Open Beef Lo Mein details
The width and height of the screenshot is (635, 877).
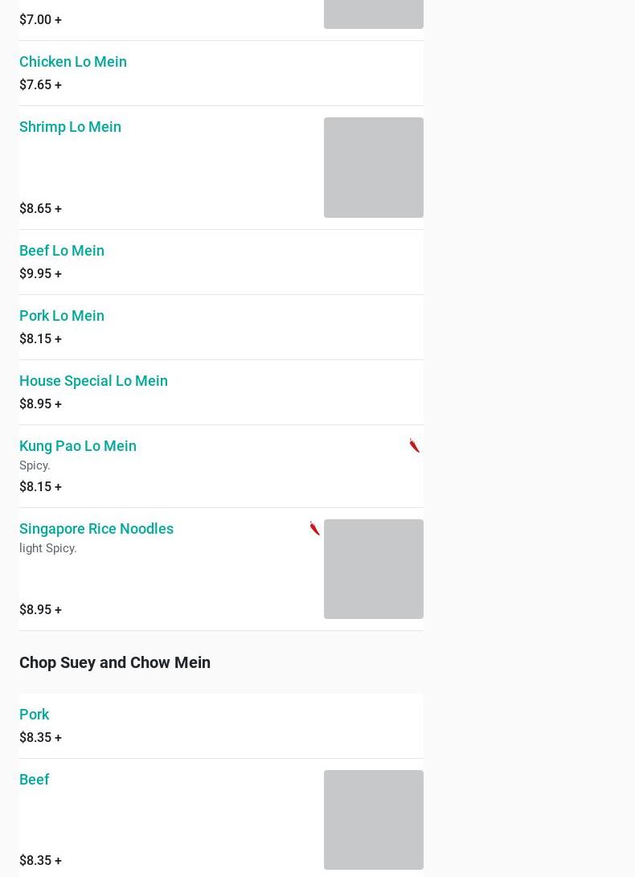tap(62, 250)
